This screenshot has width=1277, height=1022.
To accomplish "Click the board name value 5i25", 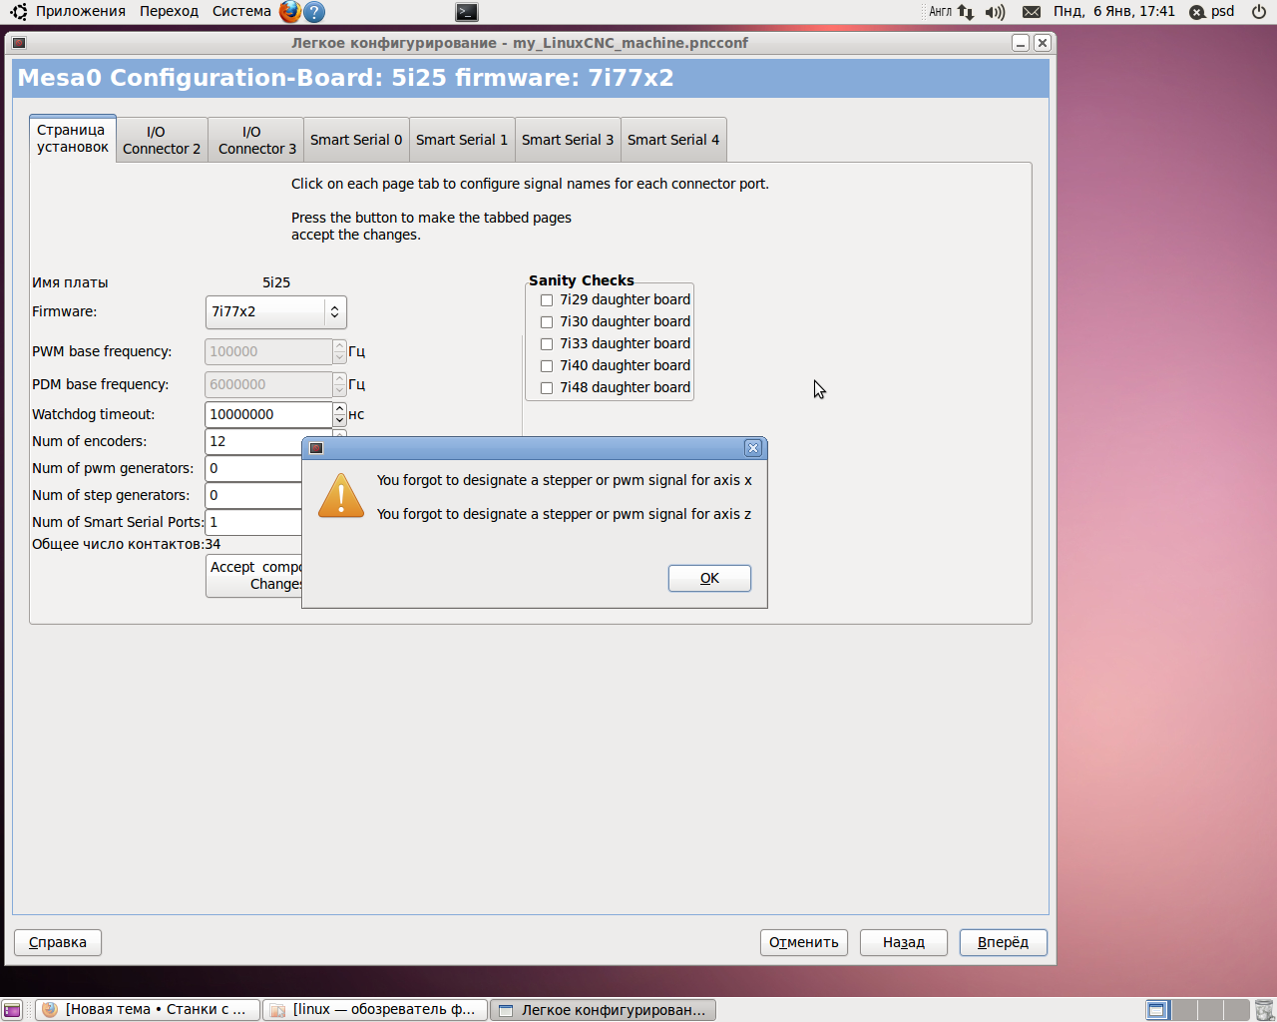I will pyautogui.click(x=276, y=282).
